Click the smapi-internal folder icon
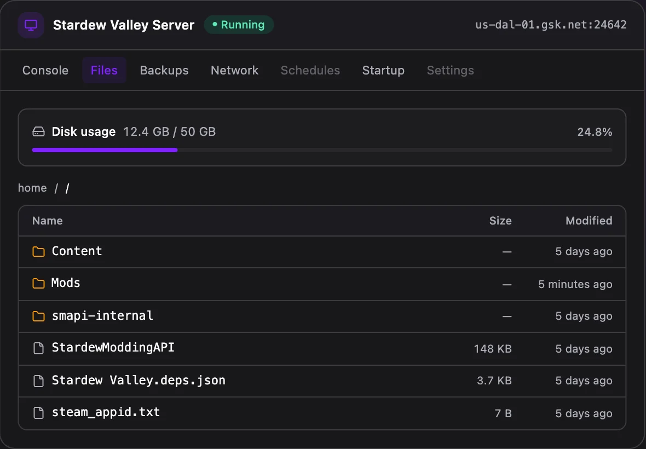The height and width of the screenshot is (449, 646). tap(38, 316)
